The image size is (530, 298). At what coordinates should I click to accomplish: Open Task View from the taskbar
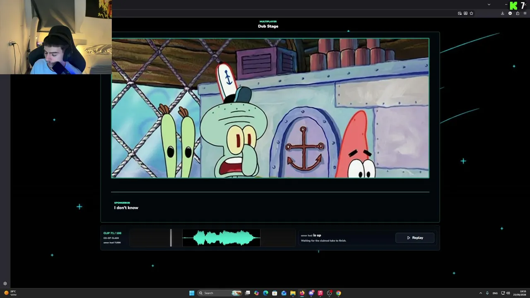point(248,293)
